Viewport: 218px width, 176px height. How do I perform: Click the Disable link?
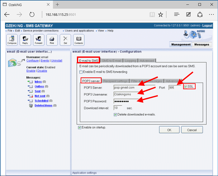tap(42, 71)
